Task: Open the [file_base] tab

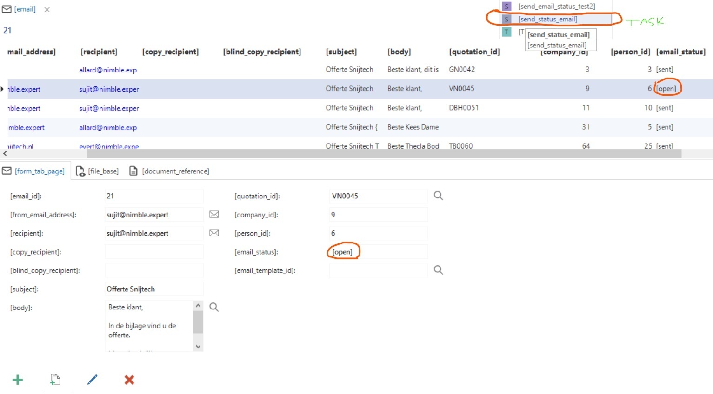Action: coord(97,171)
